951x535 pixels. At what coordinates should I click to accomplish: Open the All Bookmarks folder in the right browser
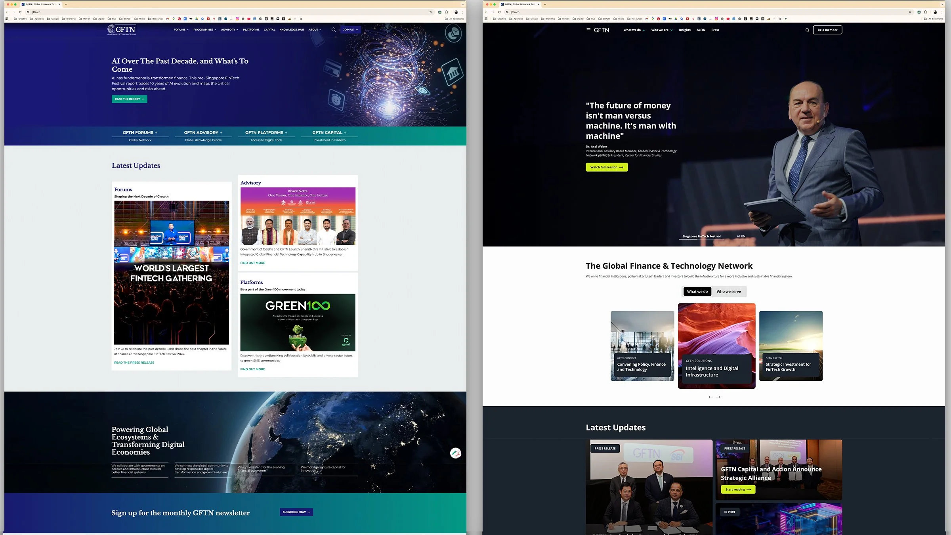coord(934,19)
